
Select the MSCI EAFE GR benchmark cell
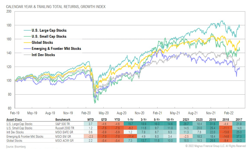click(64, 132)
